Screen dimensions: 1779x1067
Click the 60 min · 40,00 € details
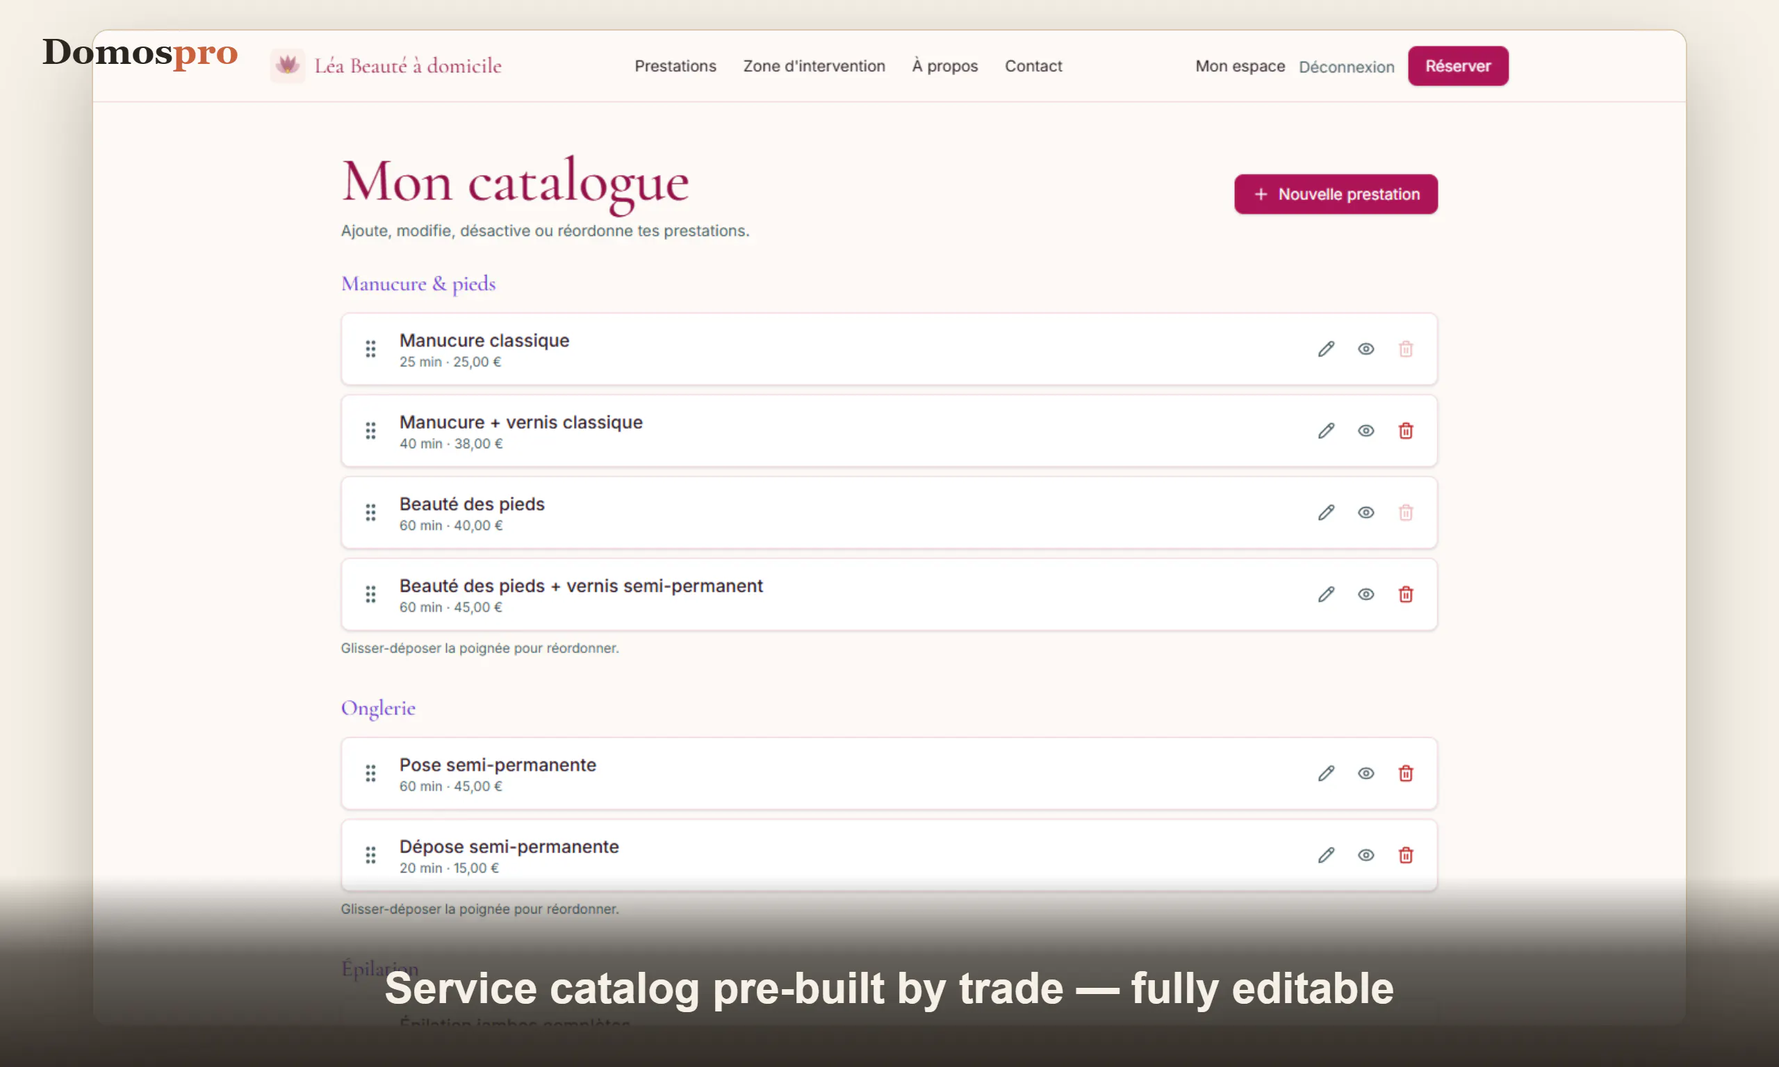click(451, 526)
